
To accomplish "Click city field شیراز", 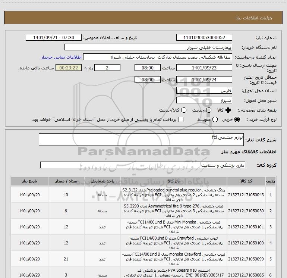I will 204,100.
